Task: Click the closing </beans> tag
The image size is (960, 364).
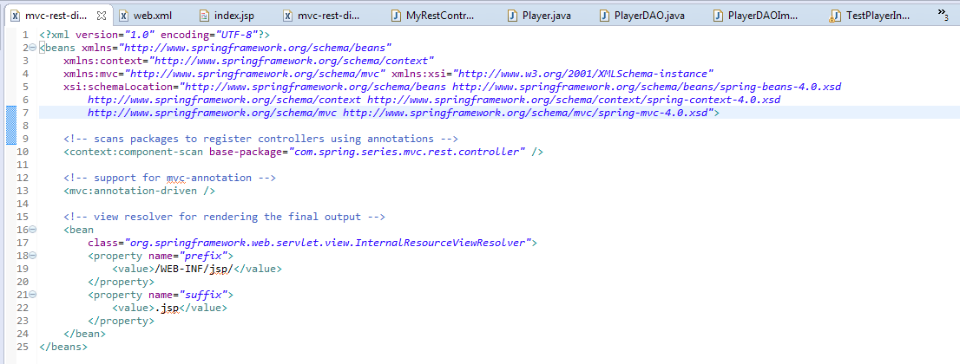Action: point(63,347)
